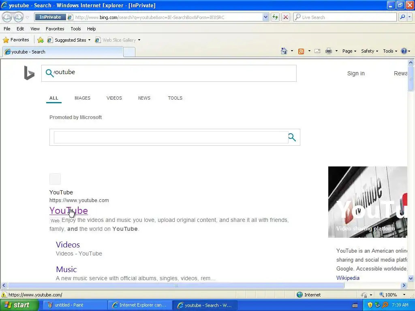The image size is (415, 311).
Task: Switch to Internet Explorer can... taskbar window
Action: 140,305
